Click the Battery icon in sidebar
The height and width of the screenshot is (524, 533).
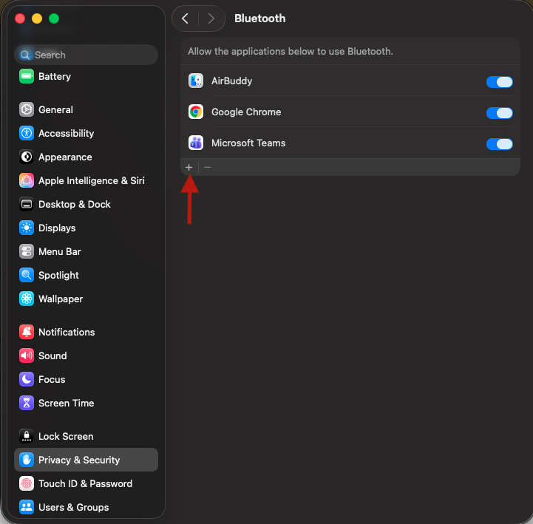click(x=27, y=76)
